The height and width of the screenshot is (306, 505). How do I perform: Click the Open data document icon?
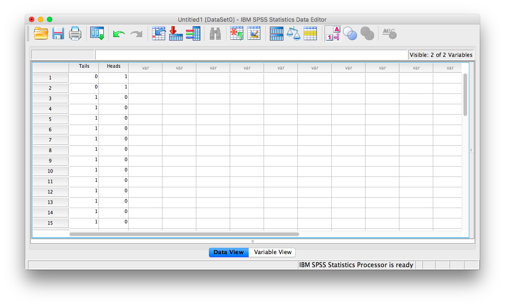click(41, 34)
